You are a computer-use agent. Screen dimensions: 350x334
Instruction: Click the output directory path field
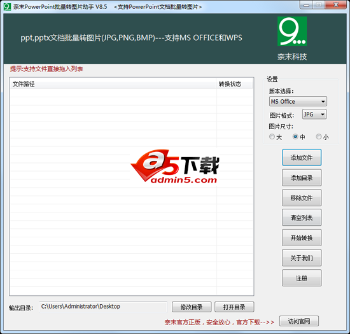(103, 307)
